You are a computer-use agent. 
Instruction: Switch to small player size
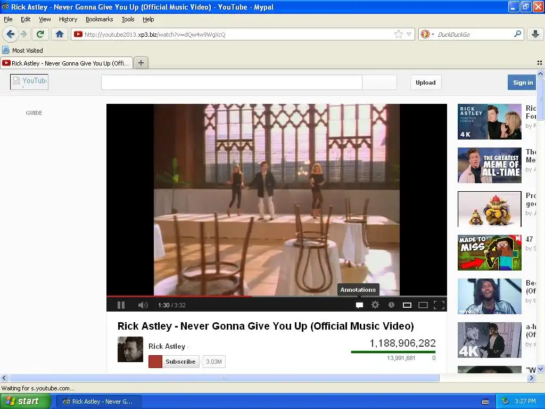click(x=407, y=305)
